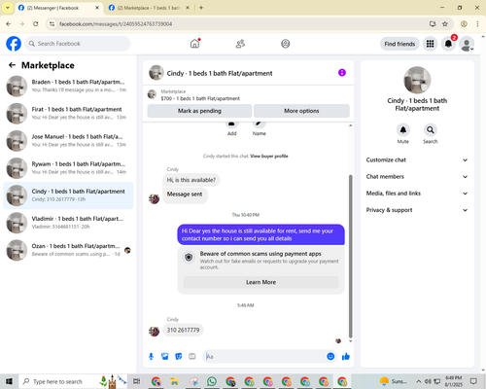Open the Windows Start menu

(x=9, y=381)
